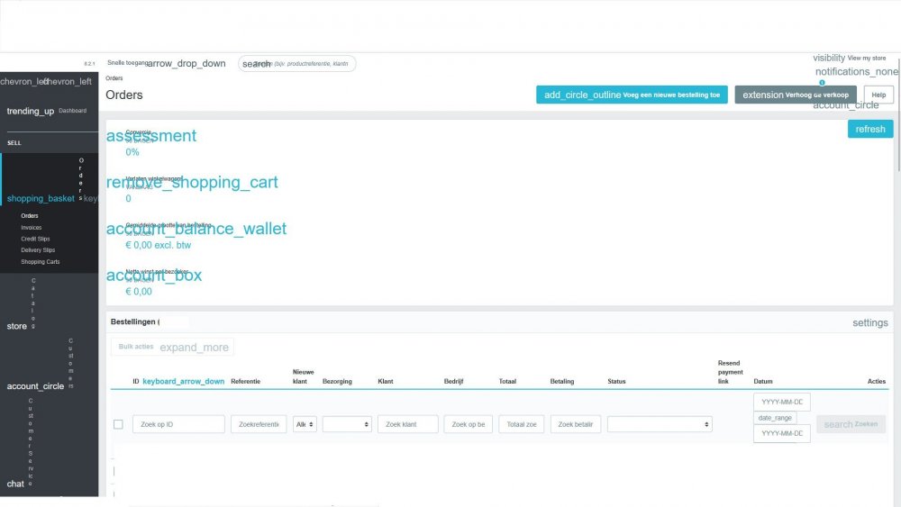The width and height of the screenshot is (901, 507).
Task: Sort by ID using keyboard_arrow_down
Action: 183,381
